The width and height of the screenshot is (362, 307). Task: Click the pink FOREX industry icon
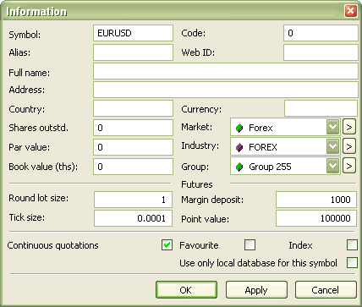239,147
